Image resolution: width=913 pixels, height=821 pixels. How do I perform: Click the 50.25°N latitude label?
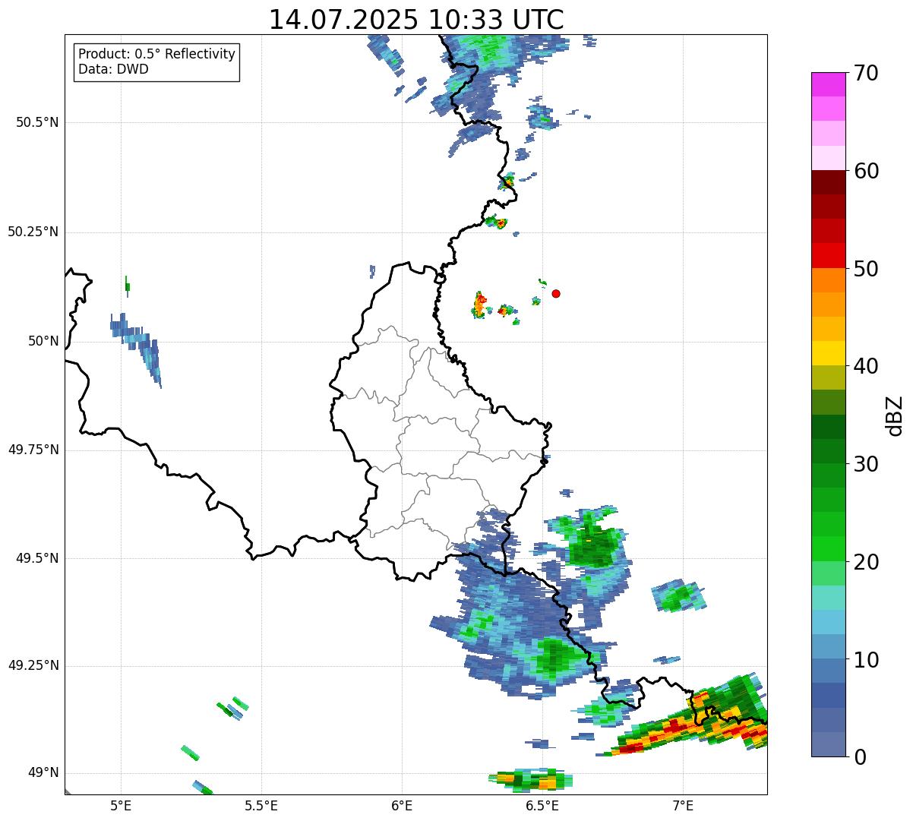pyautogui.click(x=33, y=232)
